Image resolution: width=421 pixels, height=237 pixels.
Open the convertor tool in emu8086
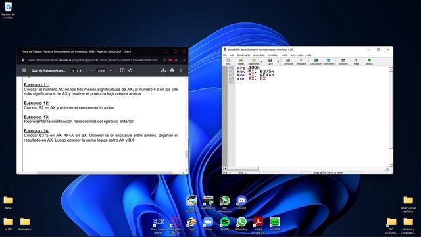point(329,61)
